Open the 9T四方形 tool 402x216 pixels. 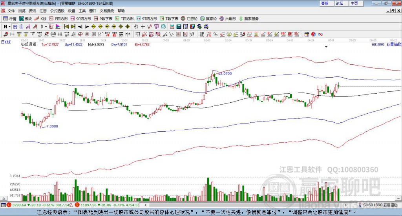(x=147, y=19)
